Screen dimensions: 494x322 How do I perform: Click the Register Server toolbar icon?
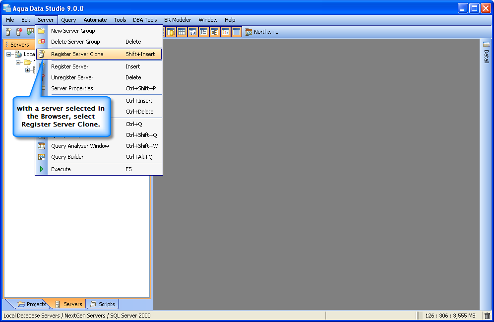[8, 32]
